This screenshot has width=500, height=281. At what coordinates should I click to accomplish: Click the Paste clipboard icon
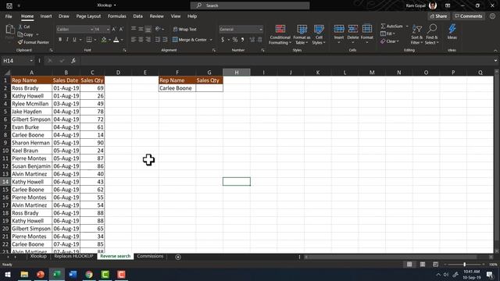point(10,30)
